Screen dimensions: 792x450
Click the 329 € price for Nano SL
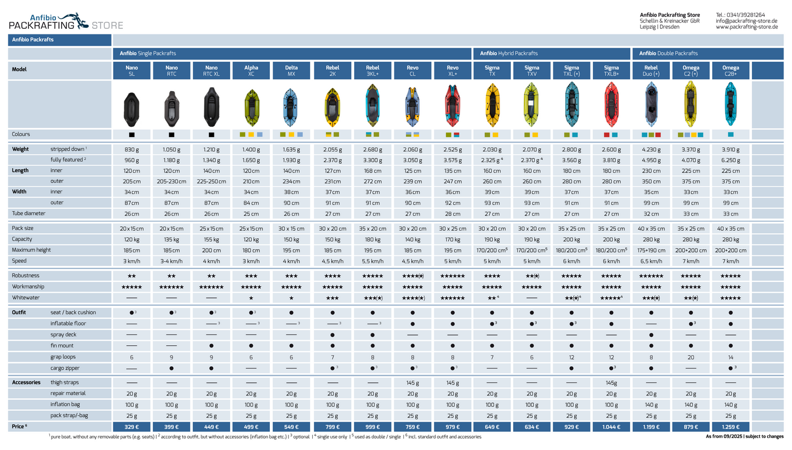click(131, 427)
